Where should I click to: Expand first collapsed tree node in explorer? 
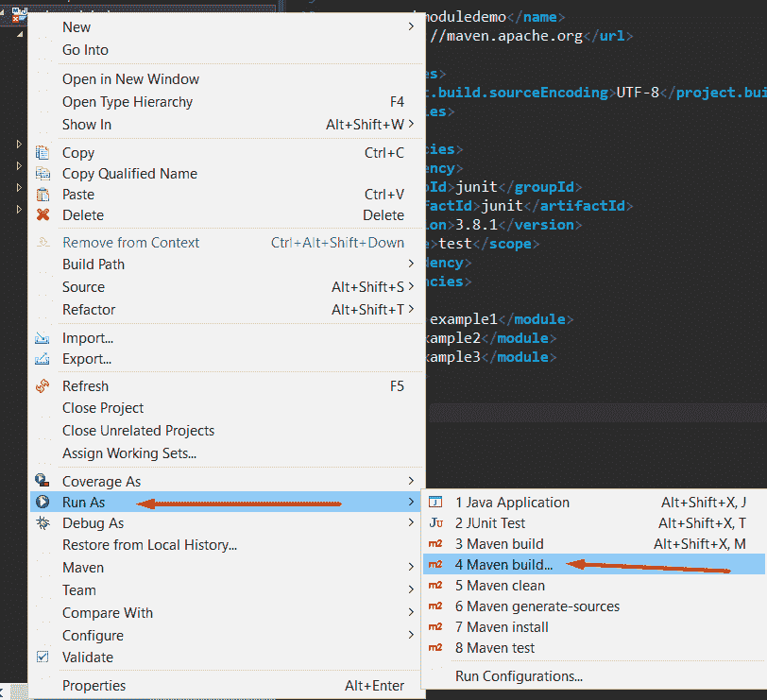tap(19, 144)
